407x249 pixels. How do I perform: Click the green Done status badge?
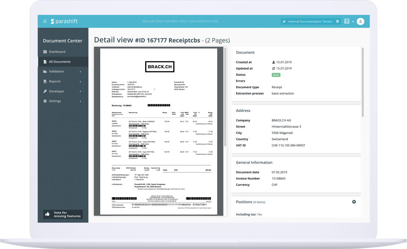(x=276, y=75)
